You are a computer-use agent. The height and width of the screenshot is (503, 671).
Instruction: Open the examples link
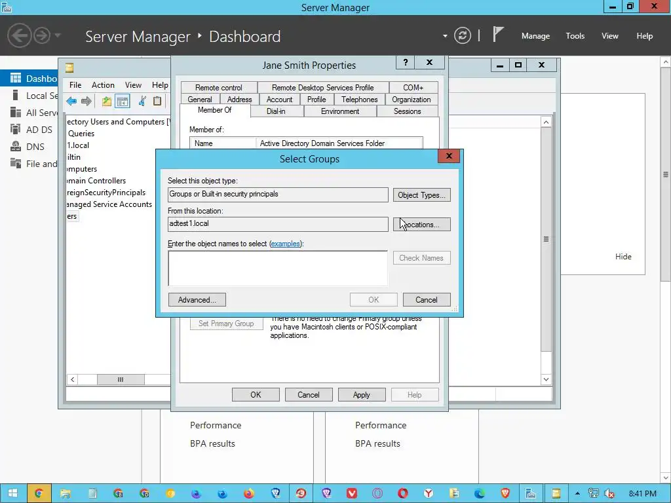[286, 244]
